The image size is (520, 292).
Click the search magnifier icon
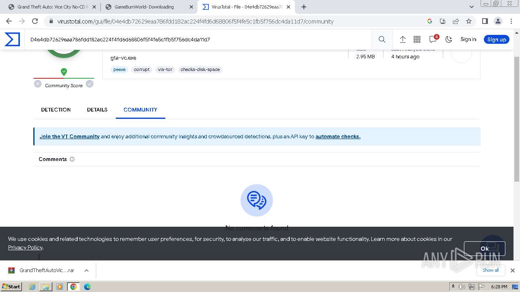pyautogui.click(x=382, y=39)
